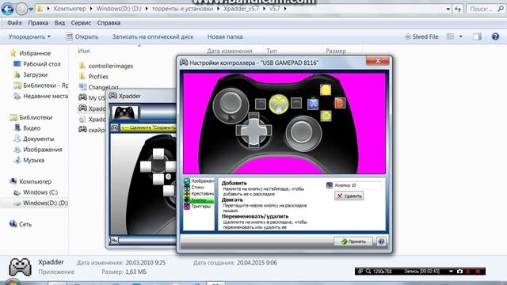This screenshot has width=507, height=285.
Task: Open Загрузки in Избранное
Action: pyautogui.click(x=35, y=74)
